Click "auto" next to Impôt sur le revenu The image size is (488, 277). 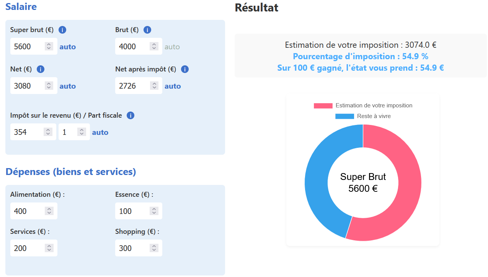pos(100,132)
